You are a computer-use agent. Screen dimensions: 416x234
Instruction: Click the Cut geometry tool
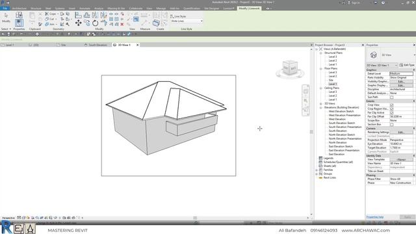click(x=50, y=19)
